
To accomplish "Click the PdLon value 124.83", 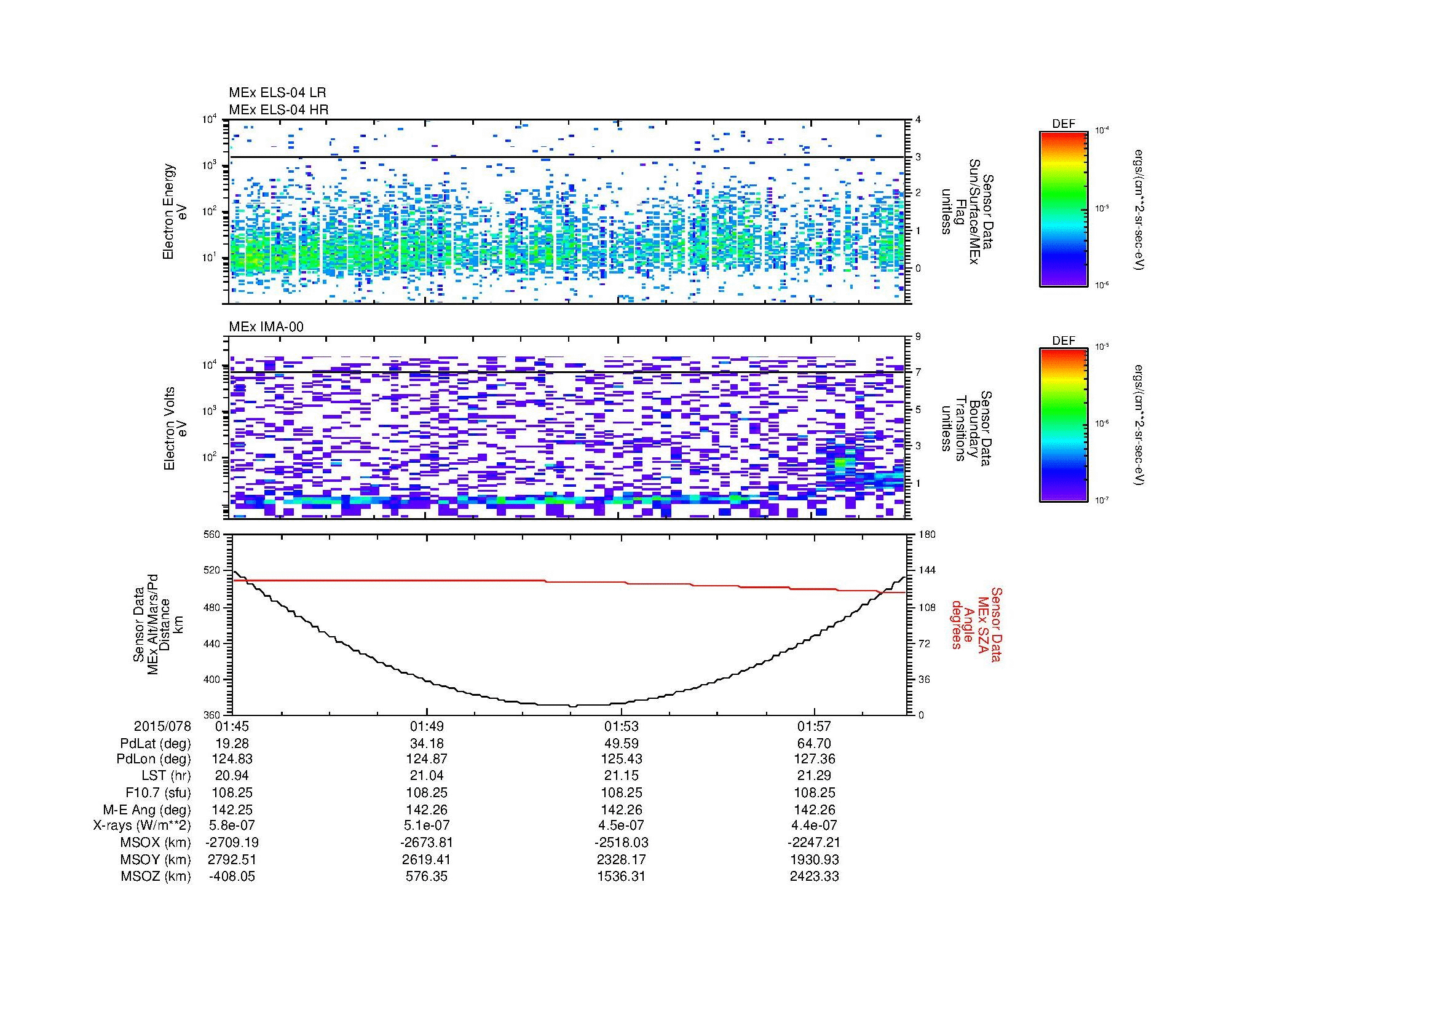I will 232,759.
